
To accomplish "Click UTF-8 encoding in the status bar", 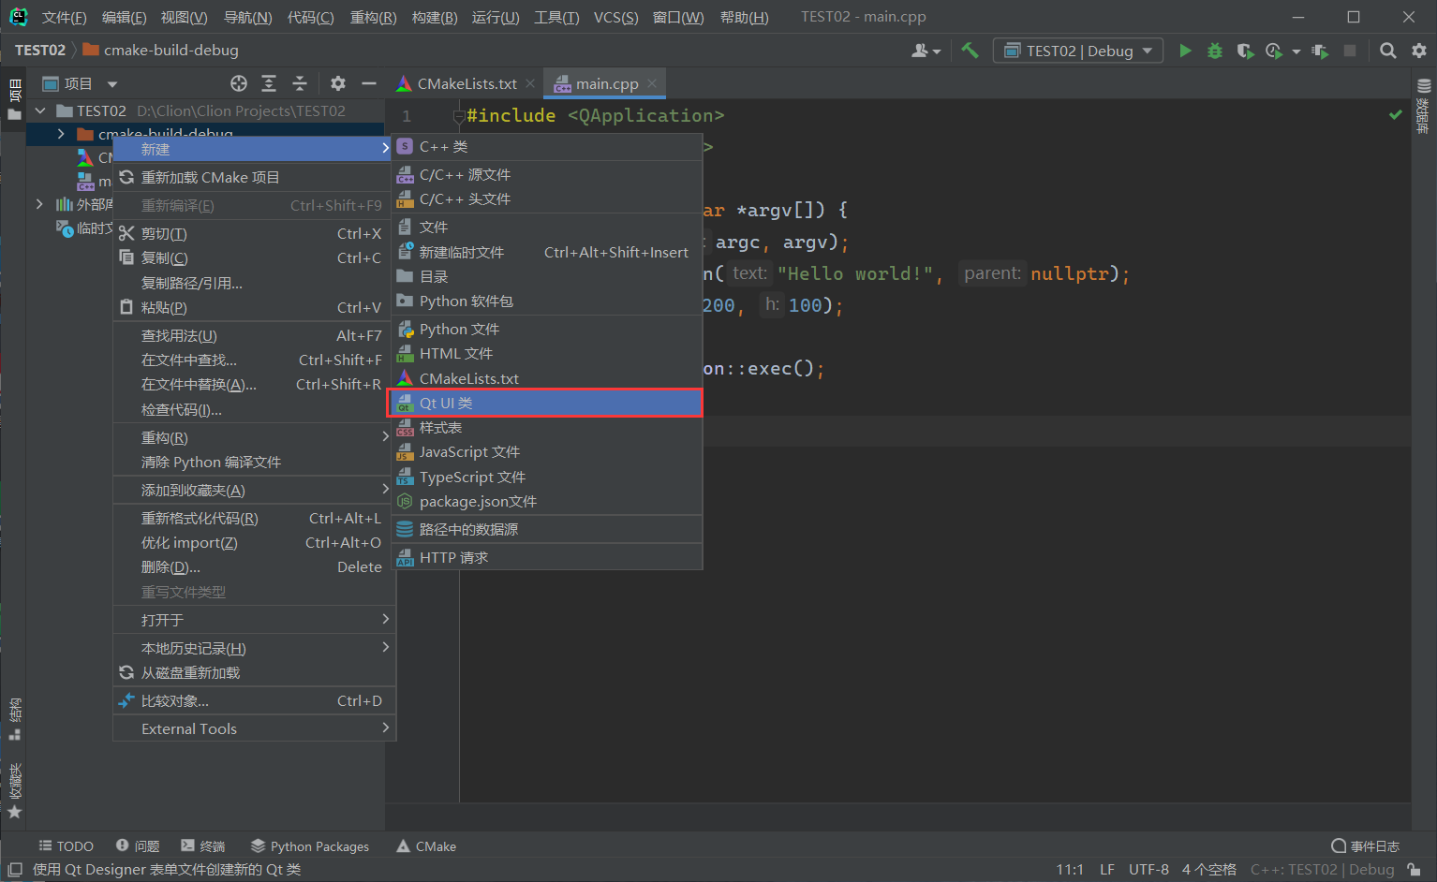I will (x=1148, y=868).
